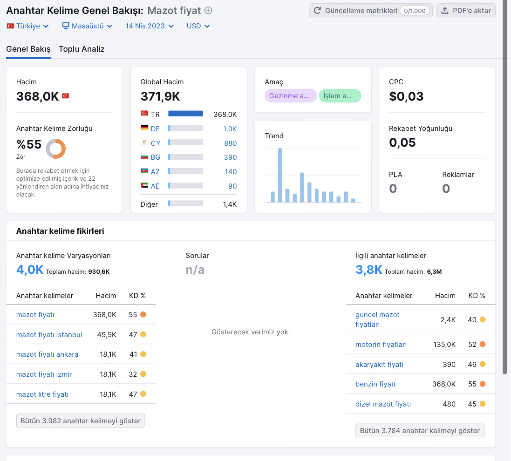This screenshot has width=511, height=461.
Task: Open the motorin fiyatları keyword link
Action: [x=381, y=345]
